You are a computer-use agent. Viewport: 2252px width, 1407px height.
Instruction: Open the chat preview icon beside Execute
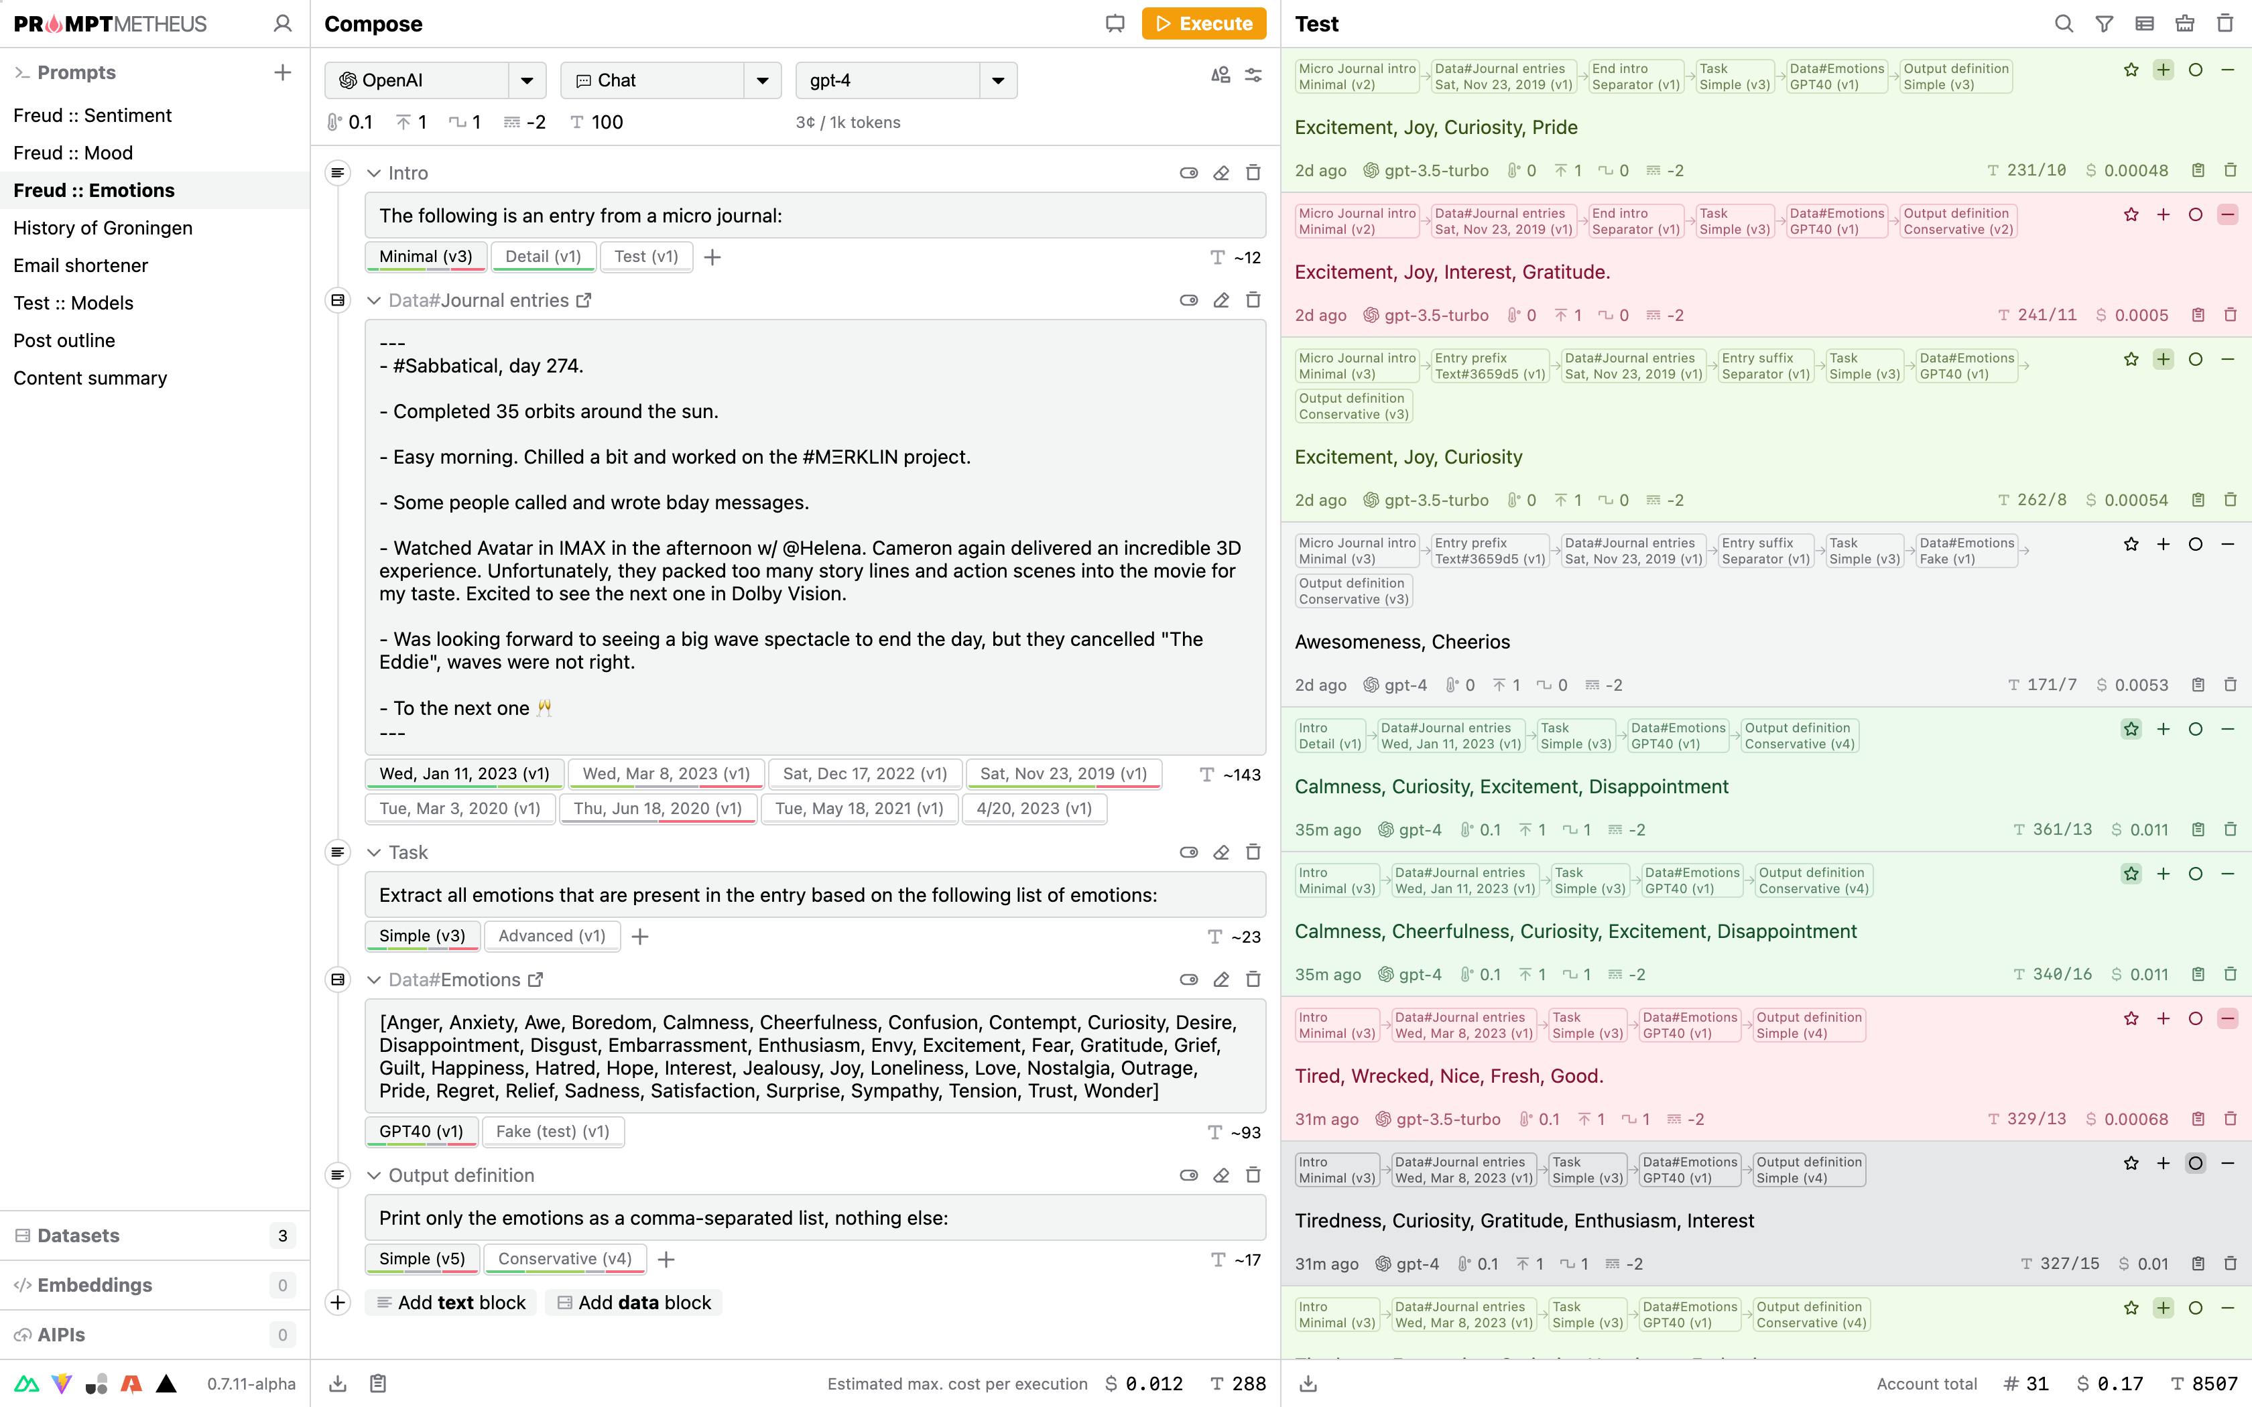(x=1115, y=24)
